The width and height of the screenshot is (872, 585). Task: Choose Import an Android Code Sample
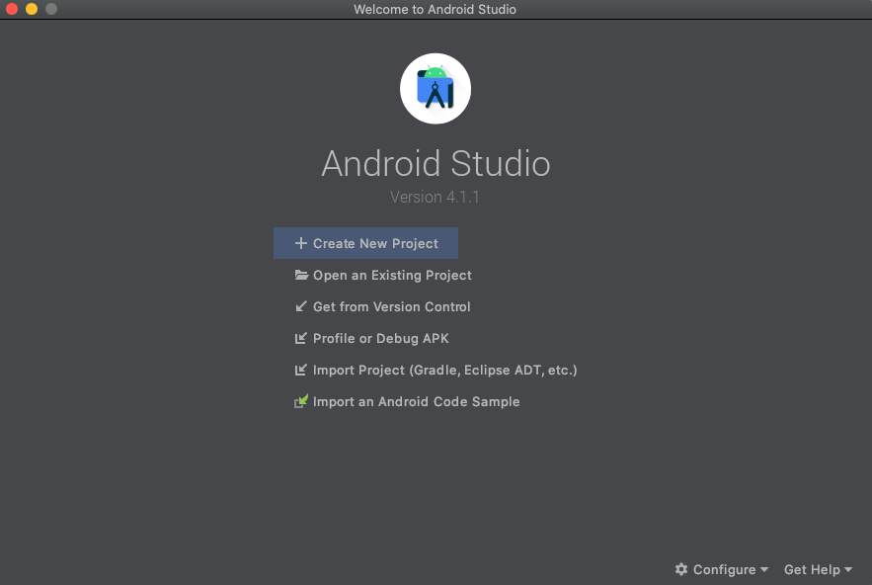[x=416, y=401]
